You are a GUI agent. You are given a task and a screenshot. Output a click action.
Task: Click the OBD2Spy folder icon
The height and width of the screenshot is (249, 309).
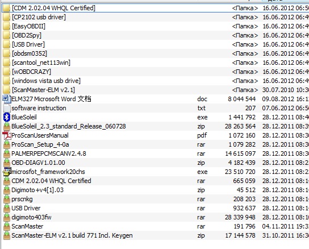tap(6, 35)
